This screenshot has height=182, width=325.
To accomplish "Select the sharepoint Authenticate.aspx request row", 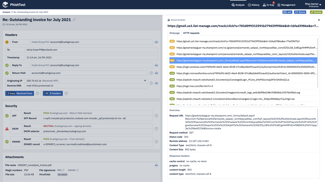I will click(243, 54).
